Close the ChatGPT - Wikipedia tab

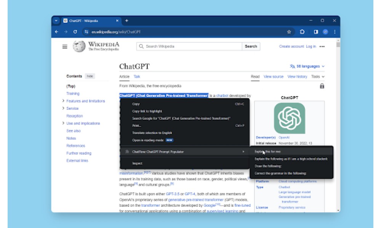coord(117,21)
